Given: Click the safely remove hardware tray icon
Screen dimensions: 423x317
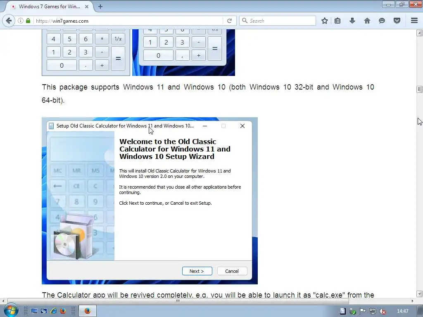Looking at the screenshot, I should (x=352, y=311).
